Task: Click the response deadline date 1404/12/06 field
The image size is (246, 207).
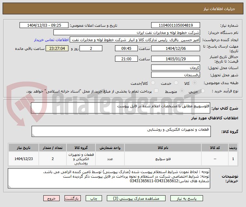Action: 176,48
